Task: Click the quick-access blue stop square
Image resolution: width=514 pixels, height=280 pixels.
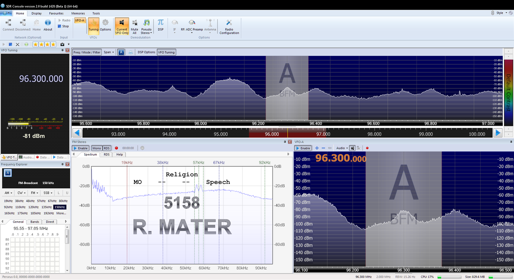Action: pos(10,44)
